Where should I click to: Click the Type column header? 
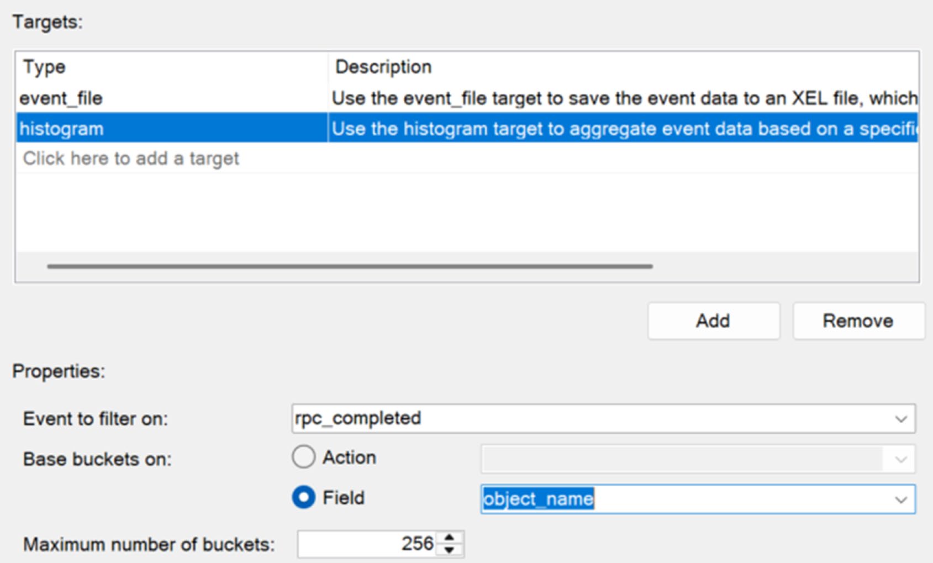pyautogui.click(x=44, y=67)
